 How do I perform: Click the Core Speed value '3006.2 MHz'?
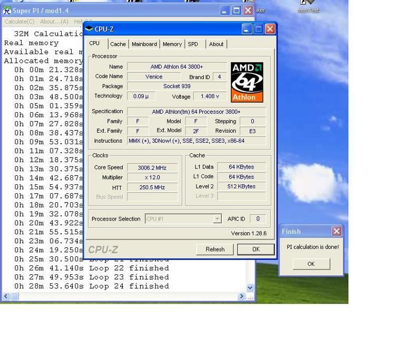tap(152, 168)
